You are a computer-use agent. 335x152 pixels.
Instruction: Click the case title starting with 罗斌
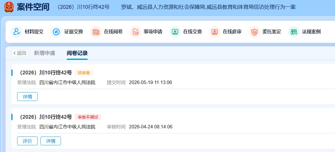[x=208, y=7]
